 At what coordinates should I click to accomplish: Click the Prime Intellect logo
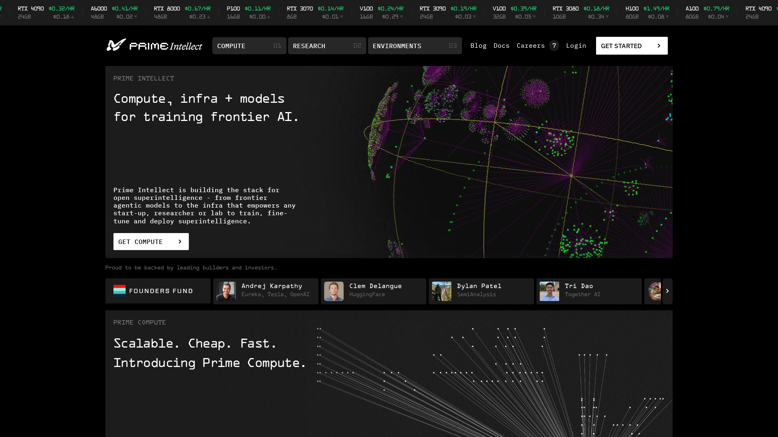click(x=154, y=46)
